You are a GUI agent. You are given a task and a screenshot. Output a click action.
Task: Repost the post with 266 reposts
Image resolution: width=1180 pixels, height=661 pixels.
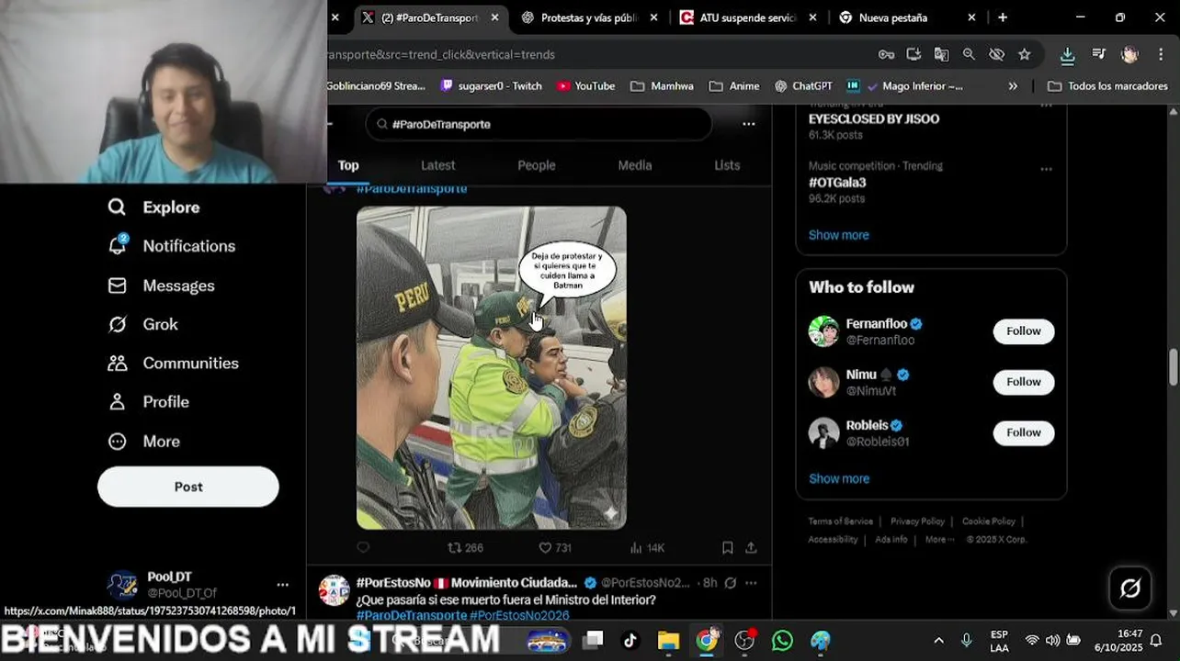[x=465, y=547]
